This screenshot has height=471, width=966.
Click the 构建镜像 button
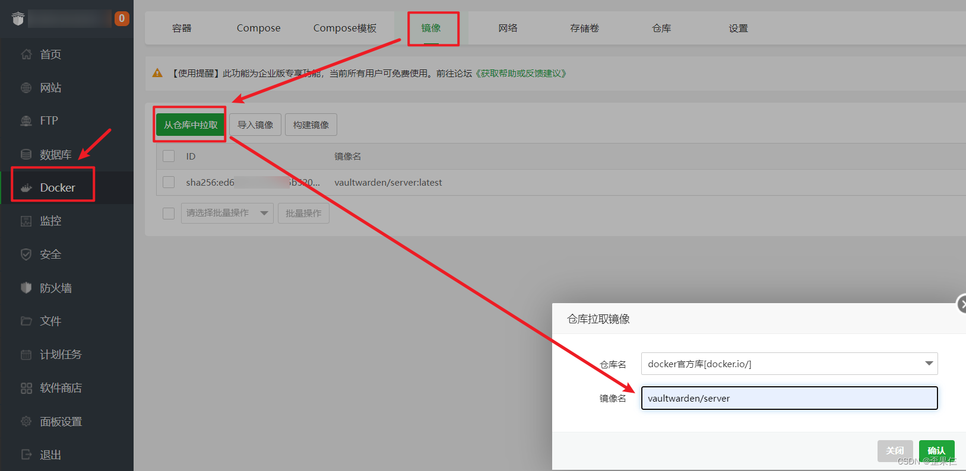click(x=311, y=125)
